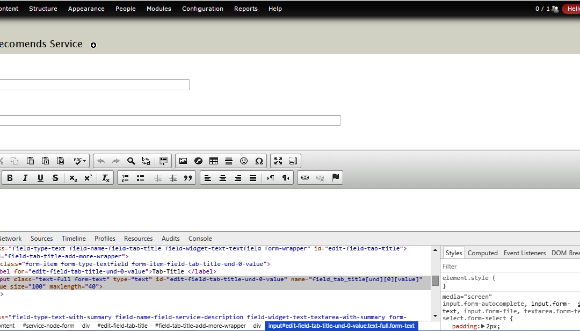580x331 pixels.
Task: Open the Modules admin menu
Action: tap(158, 9)
